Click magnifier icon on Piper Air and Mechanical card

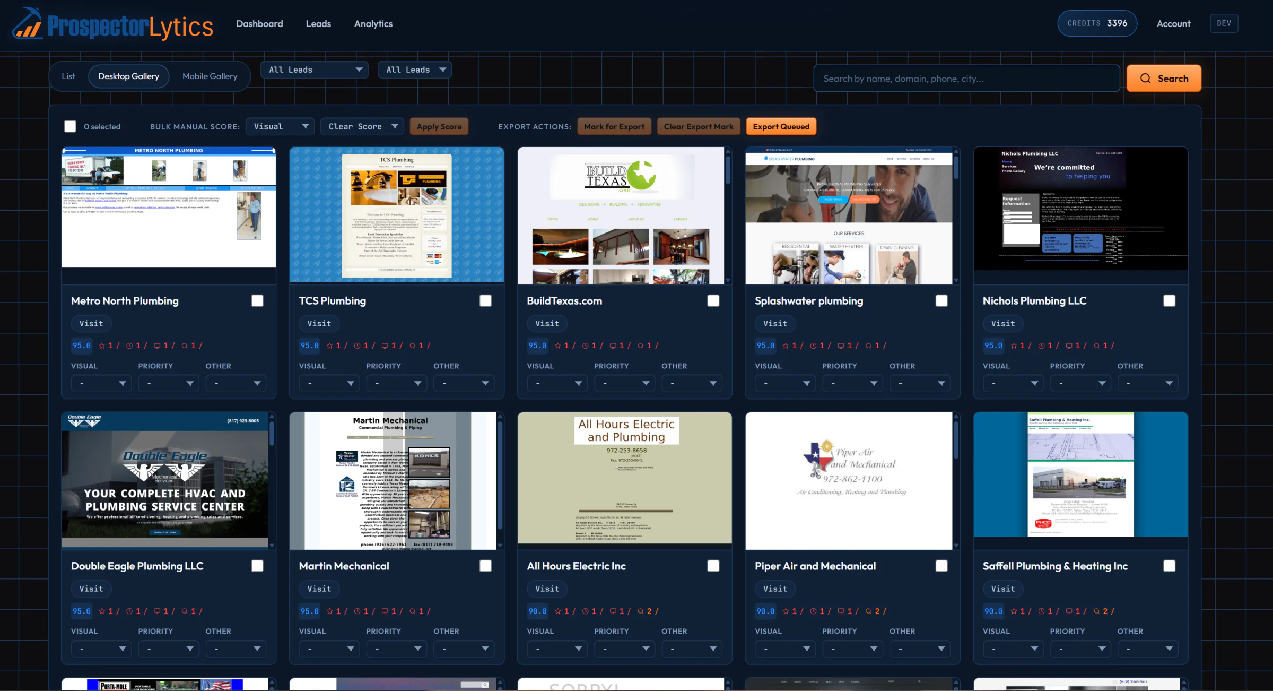point(869,611)
